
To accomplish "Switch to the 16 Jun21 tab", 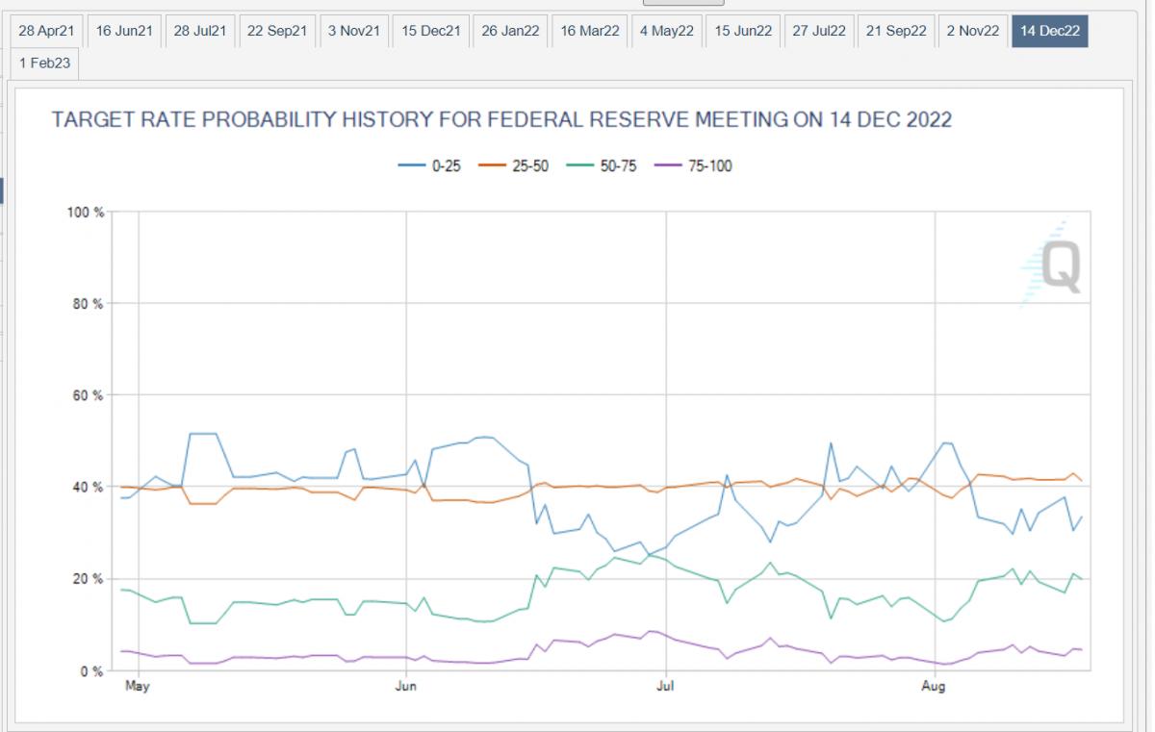I will [123, 31].
